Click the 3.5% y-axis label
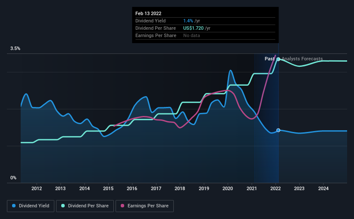 [x=15, y=49]
